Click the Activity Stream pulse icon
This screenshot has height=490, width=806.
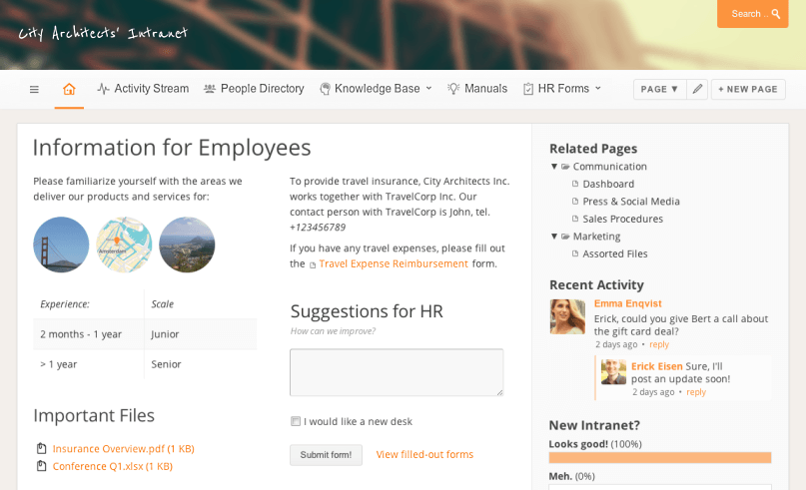103,89
